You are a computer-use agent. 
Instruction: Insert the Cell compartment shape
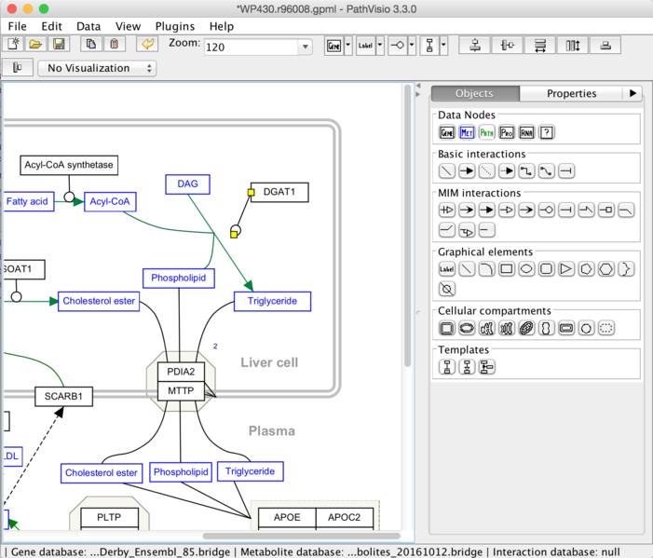click(446, 328)
